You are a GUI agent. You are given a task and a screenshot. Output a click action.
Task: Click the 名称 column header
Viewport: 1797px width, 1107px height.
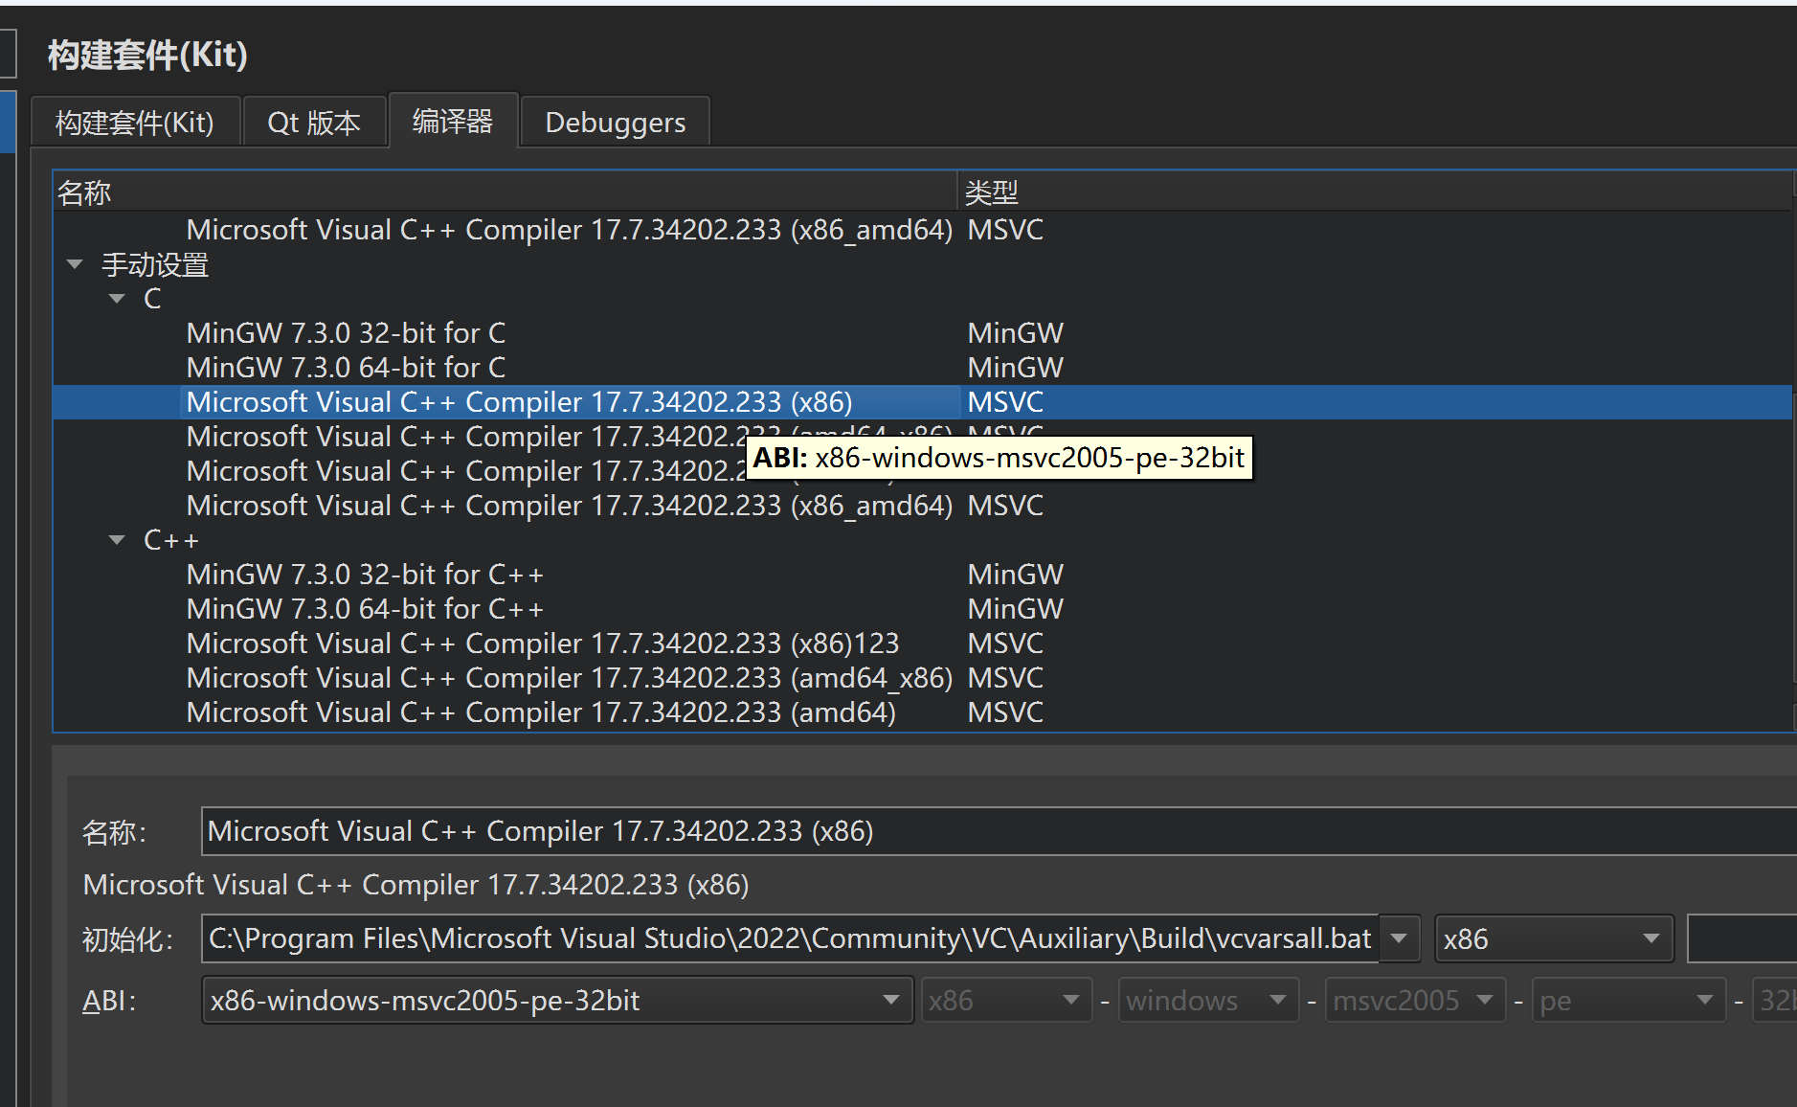(505, 192)
